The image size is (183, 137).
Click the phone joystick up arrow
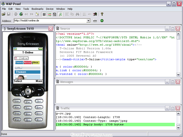28,87
